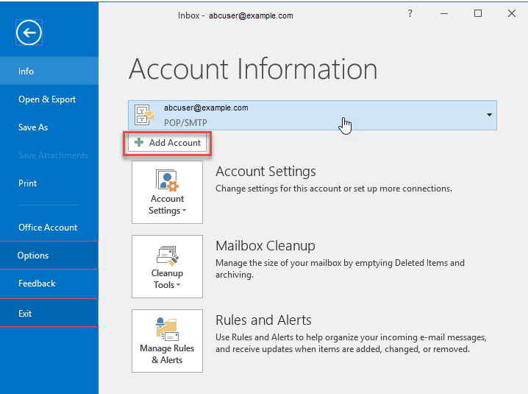Open the Open & Export menu item
Screen dimensions: 528x394
tap(47, 99)
